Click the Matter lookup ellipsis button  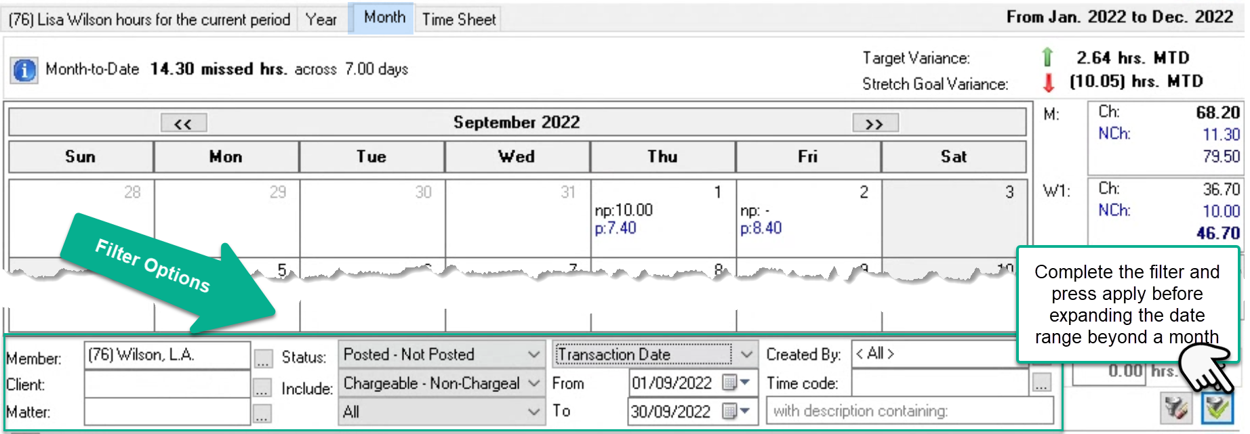262,413
